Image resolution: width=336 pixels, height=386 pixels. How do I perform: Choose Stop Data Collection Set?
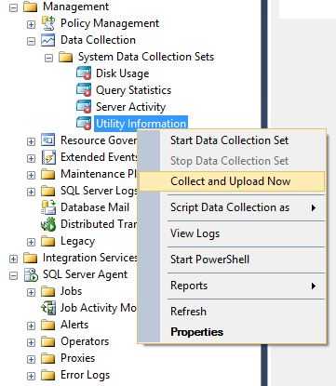[x=230, y=161]
